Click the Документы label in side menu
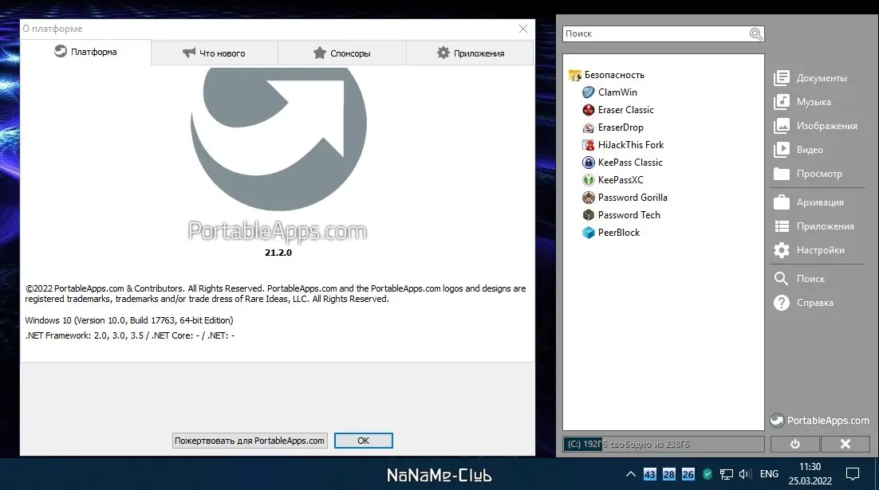Image resolution: width=879 pixels, height=490 pixels. tap(822, 78)
